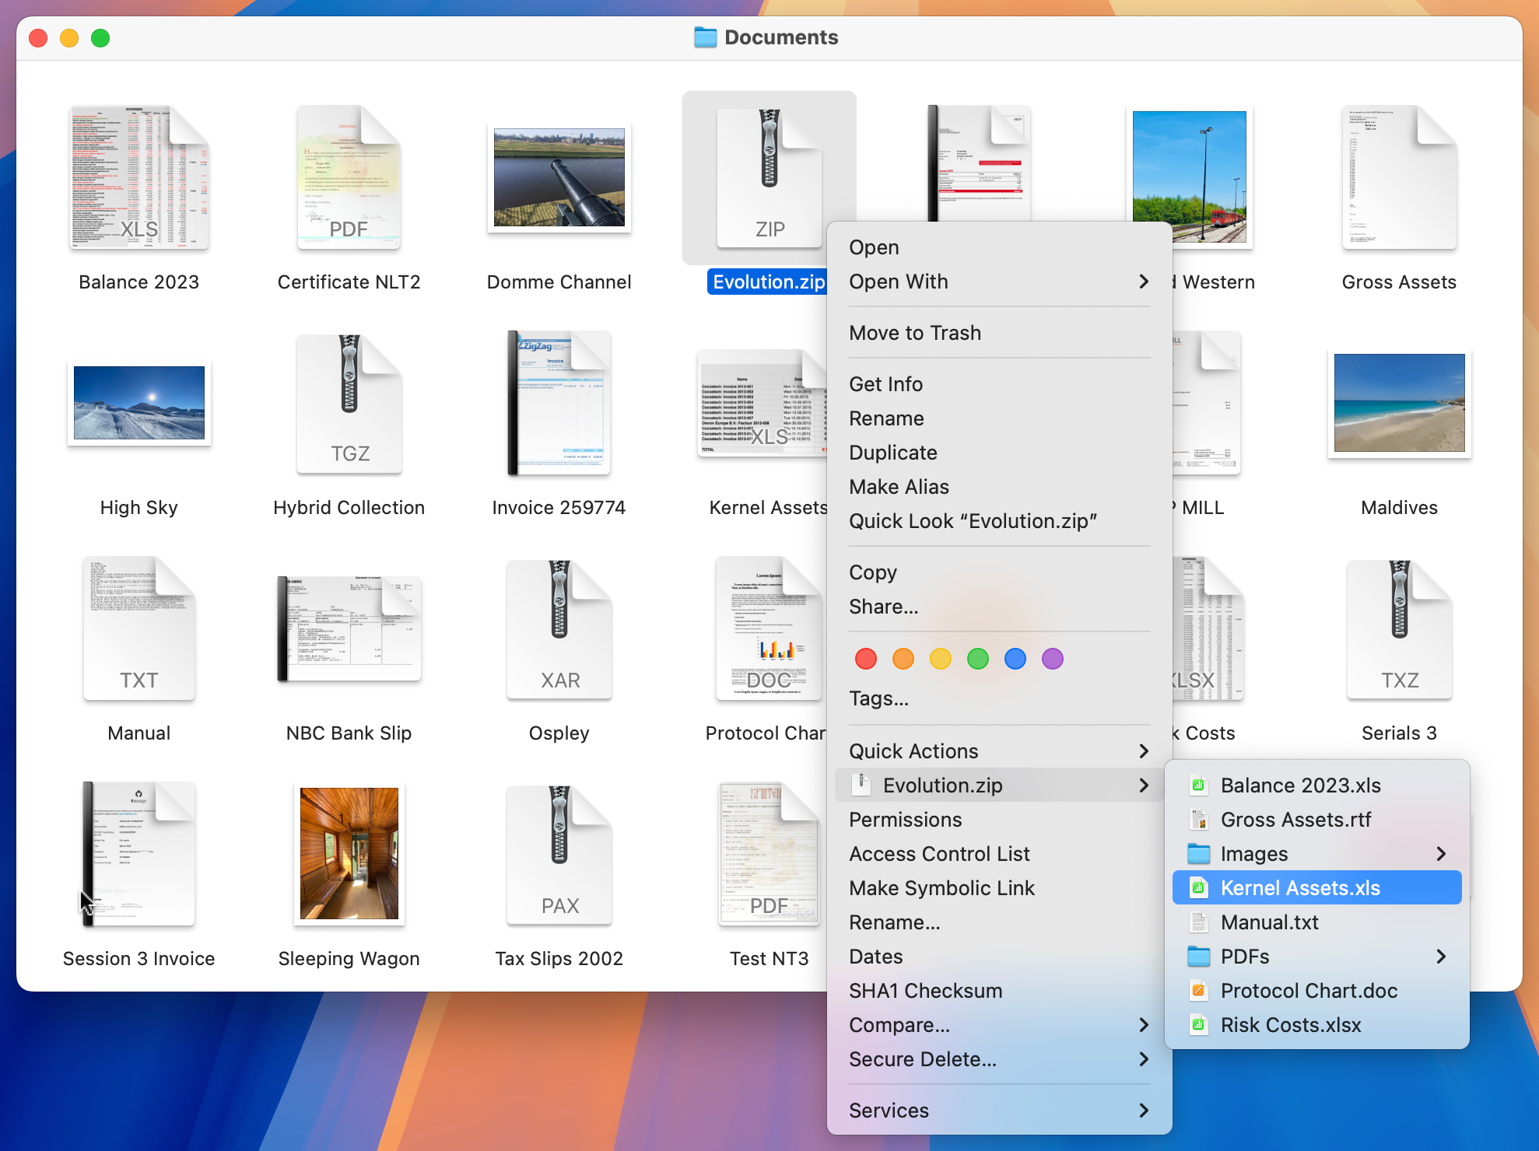Apply the purple tag color
Viewport: 1539px width, 1151px height.
(1053, 659)
